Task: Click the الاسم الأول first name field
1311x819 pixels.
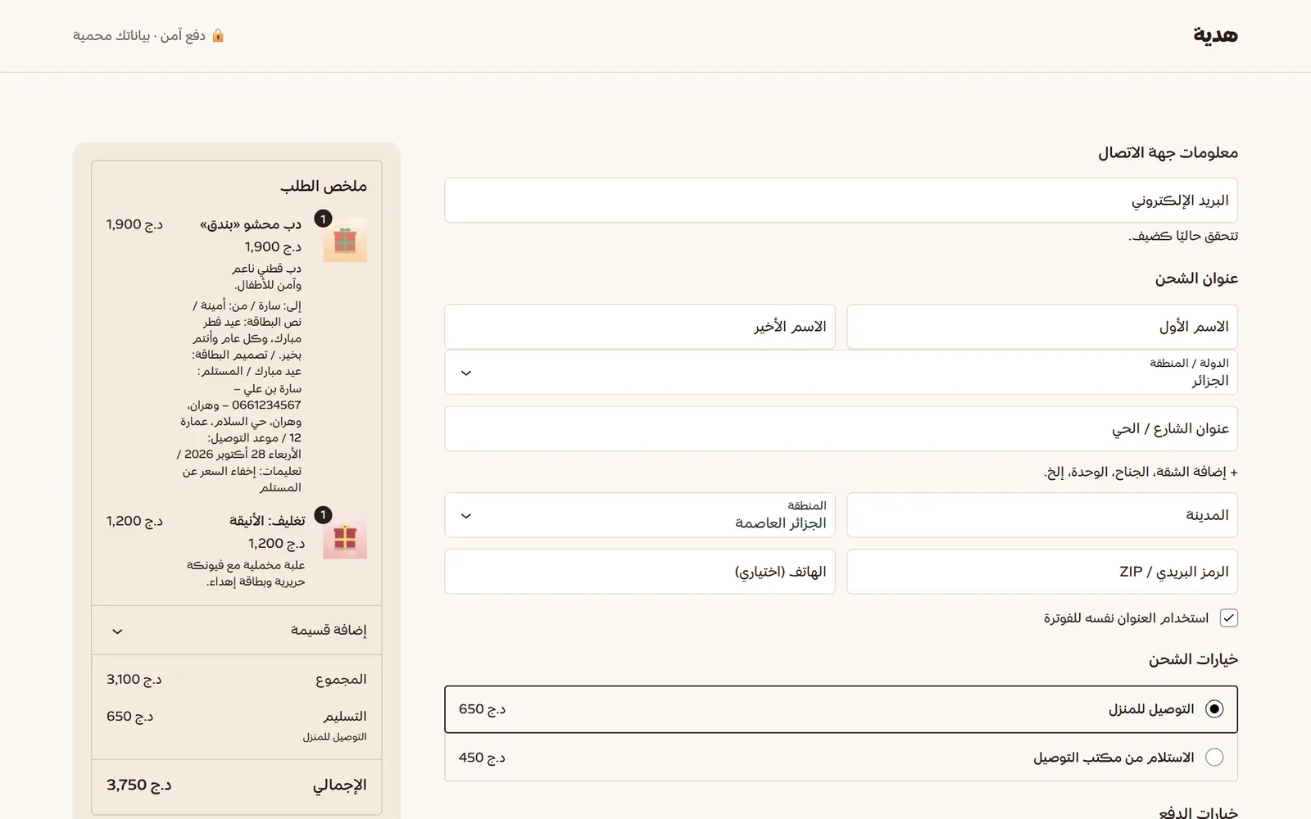Action: point(1042,327)
